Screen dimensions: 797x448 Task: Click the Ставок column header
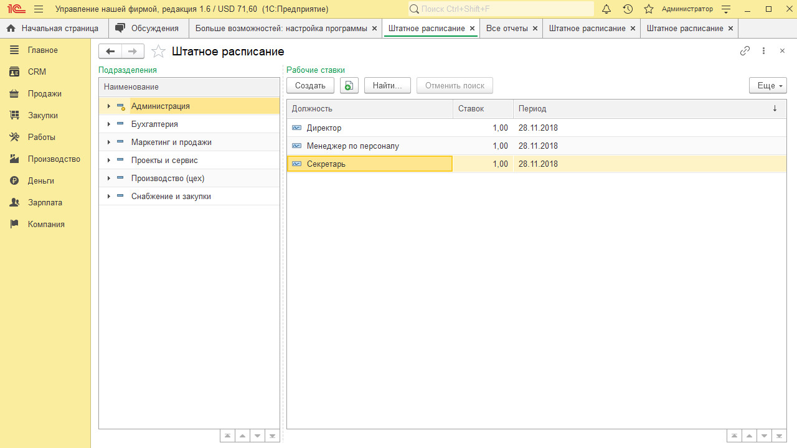pyautogui.click(x=483, y=109)
